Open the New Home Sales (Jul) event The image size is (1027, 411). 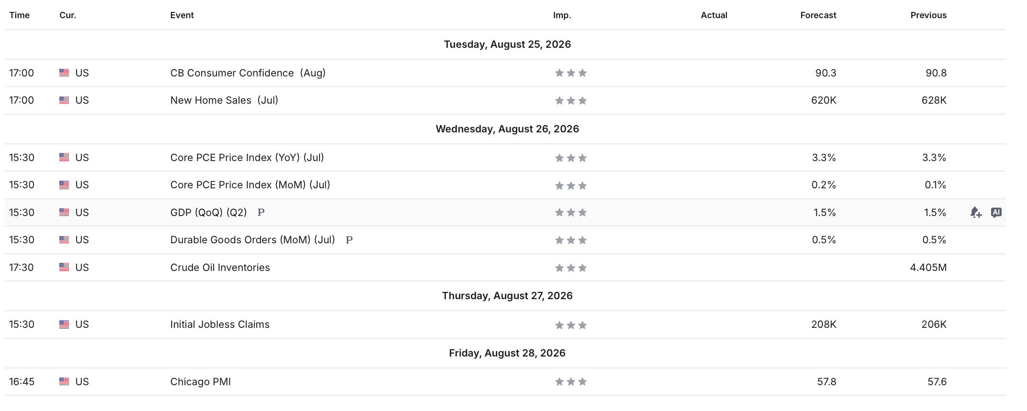224,100
